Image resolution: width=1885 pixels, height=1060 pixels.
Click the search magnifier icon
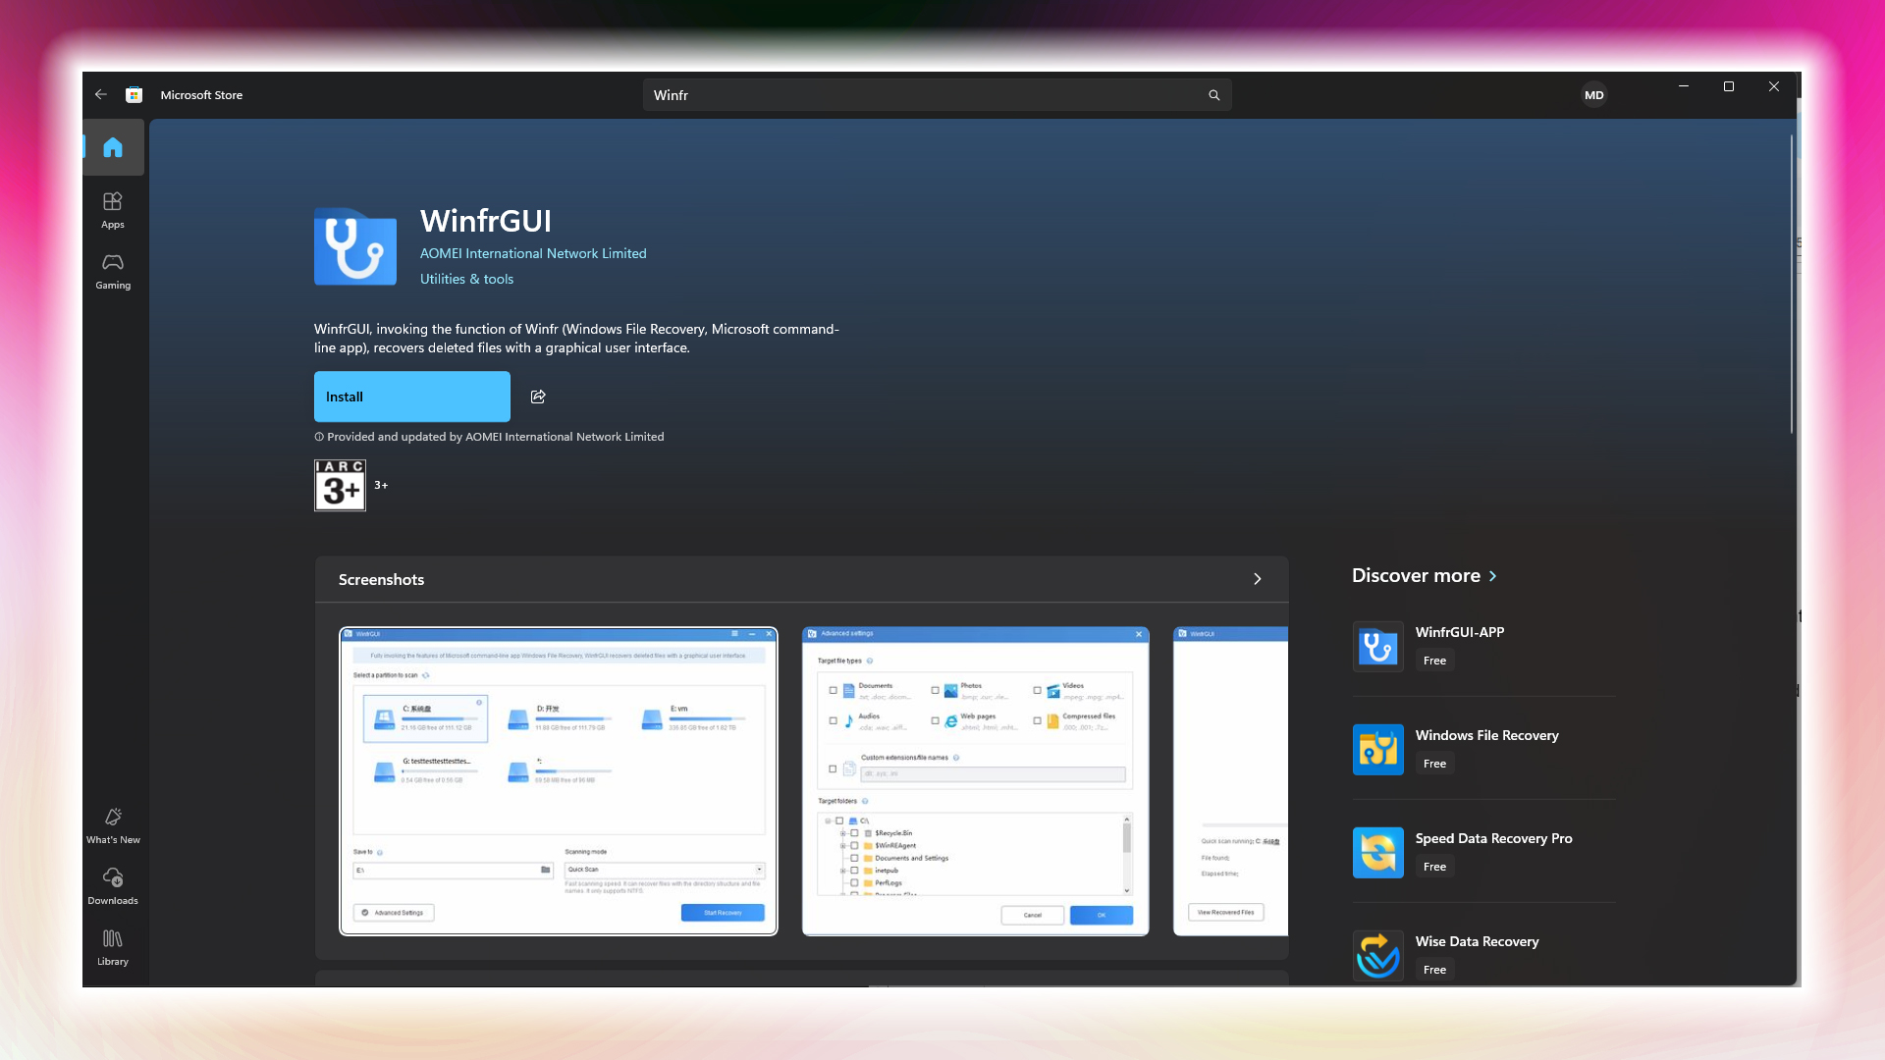coord(1214,95)
